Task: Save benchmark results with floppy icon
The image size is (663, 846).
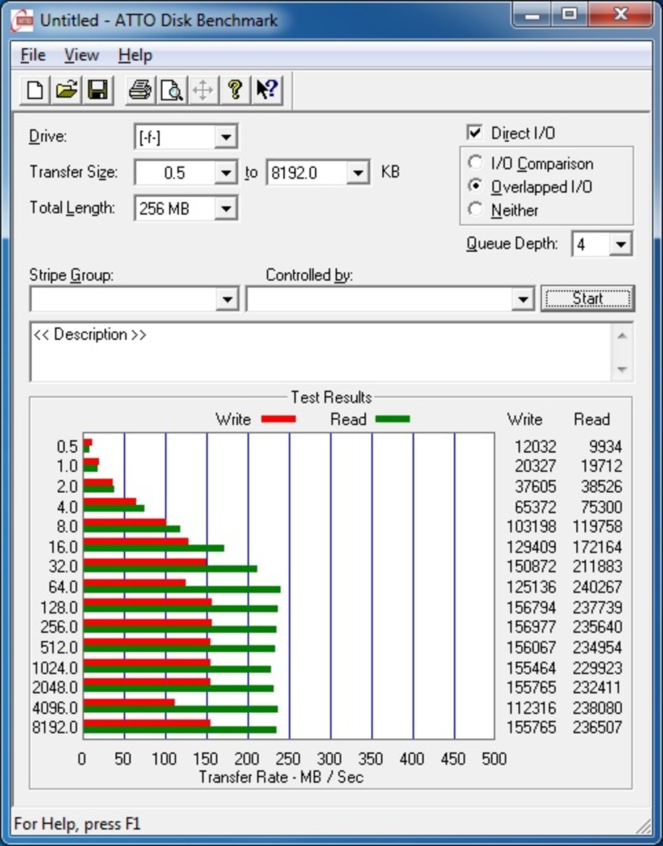Action: pyautogui.click(x=98, y=90)
